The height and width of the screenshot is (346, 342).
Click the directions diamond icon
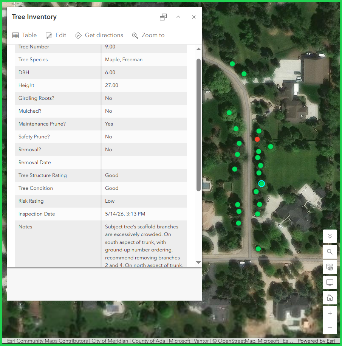(78, 36)
